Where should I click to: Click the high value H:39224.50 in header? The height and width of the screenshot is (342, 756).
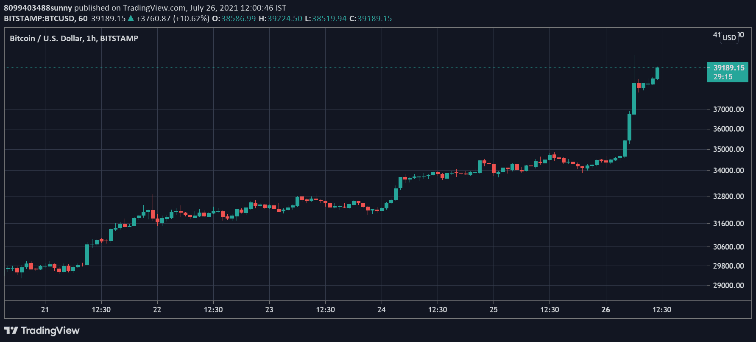(280, 18)
